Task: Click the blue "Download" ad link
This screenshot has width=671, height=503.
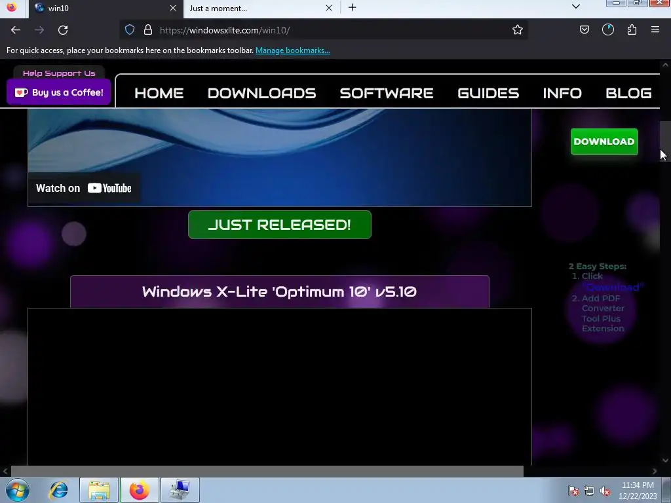Action: (613, 287)
